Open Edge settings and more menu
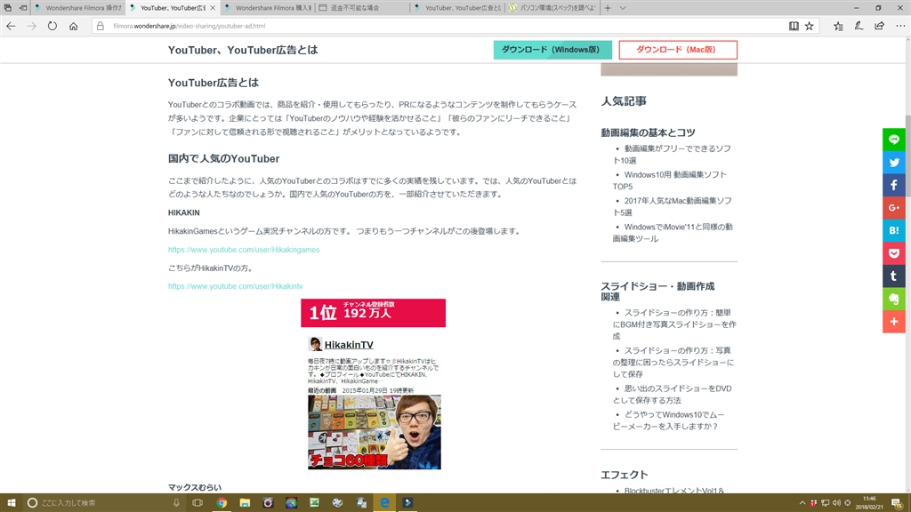This screenshot has width=911, height=512. coord(900,26)
